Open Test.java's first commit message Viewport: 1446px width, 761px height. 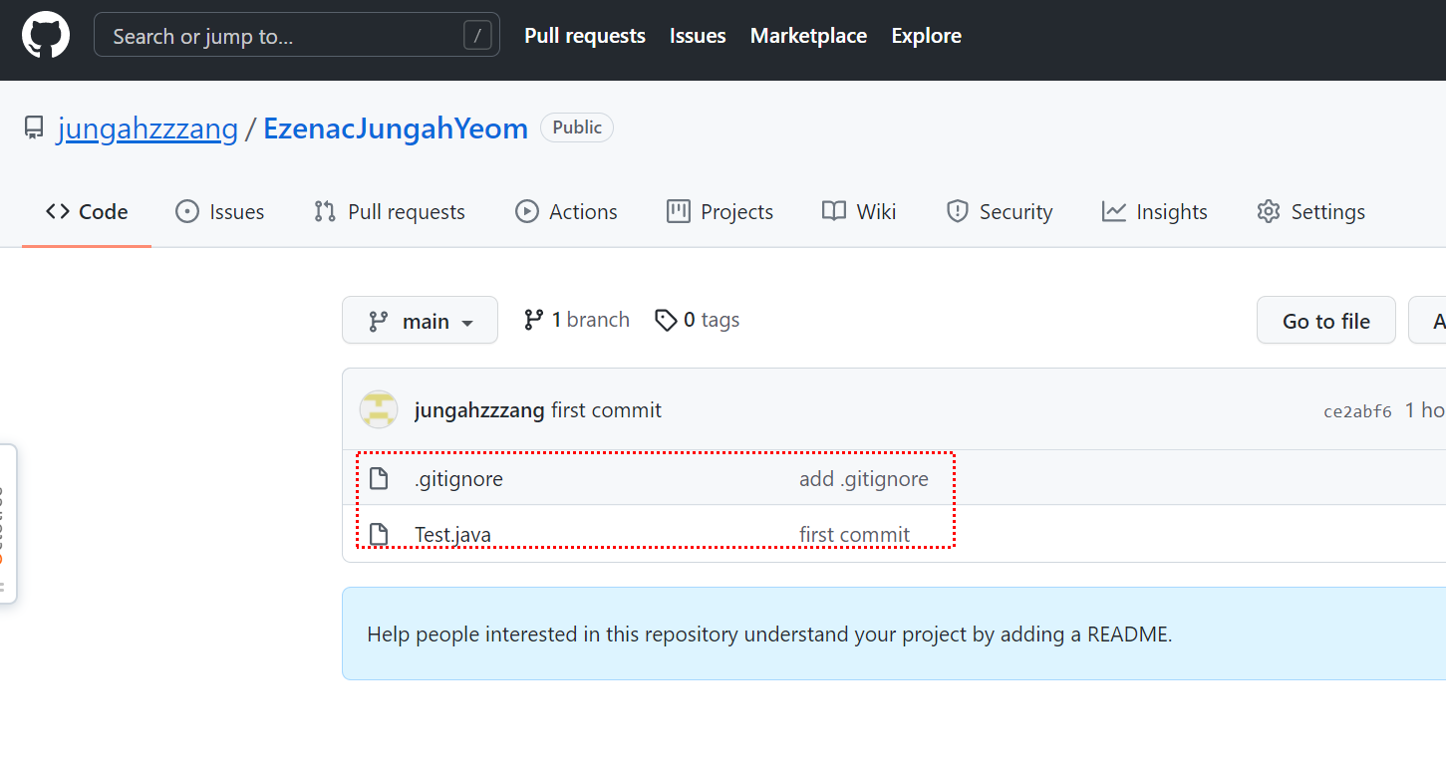click(855, 535)
